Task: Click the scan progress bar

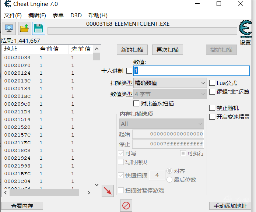Action: 142,31
